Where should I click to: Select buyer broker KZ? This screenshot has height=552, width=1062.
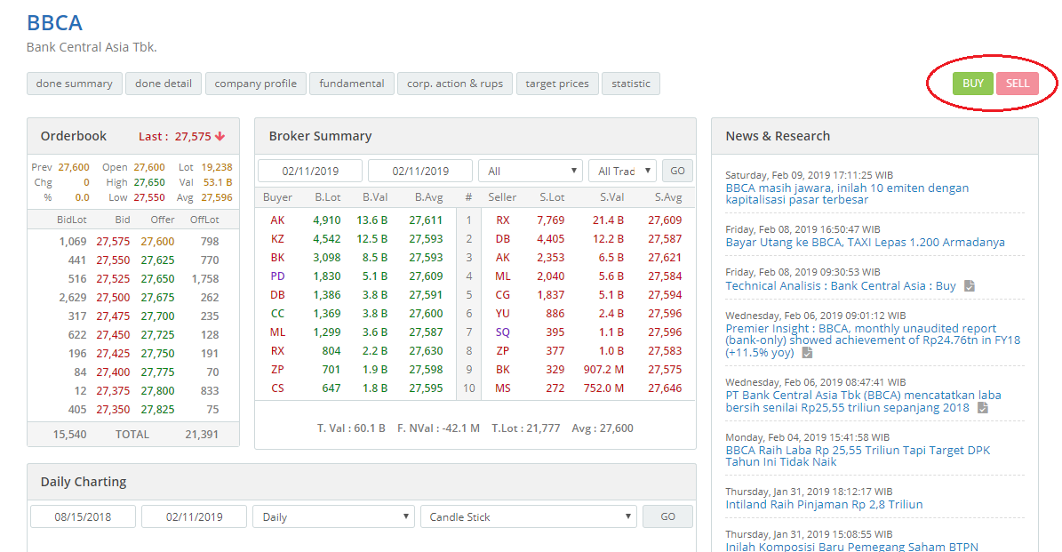point(277,238)
